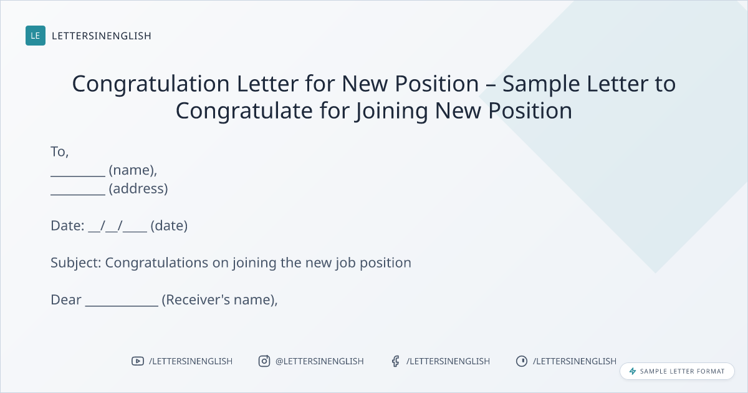
Task: Click the Congratulation Letter title heading
Action: pos(374,97)
